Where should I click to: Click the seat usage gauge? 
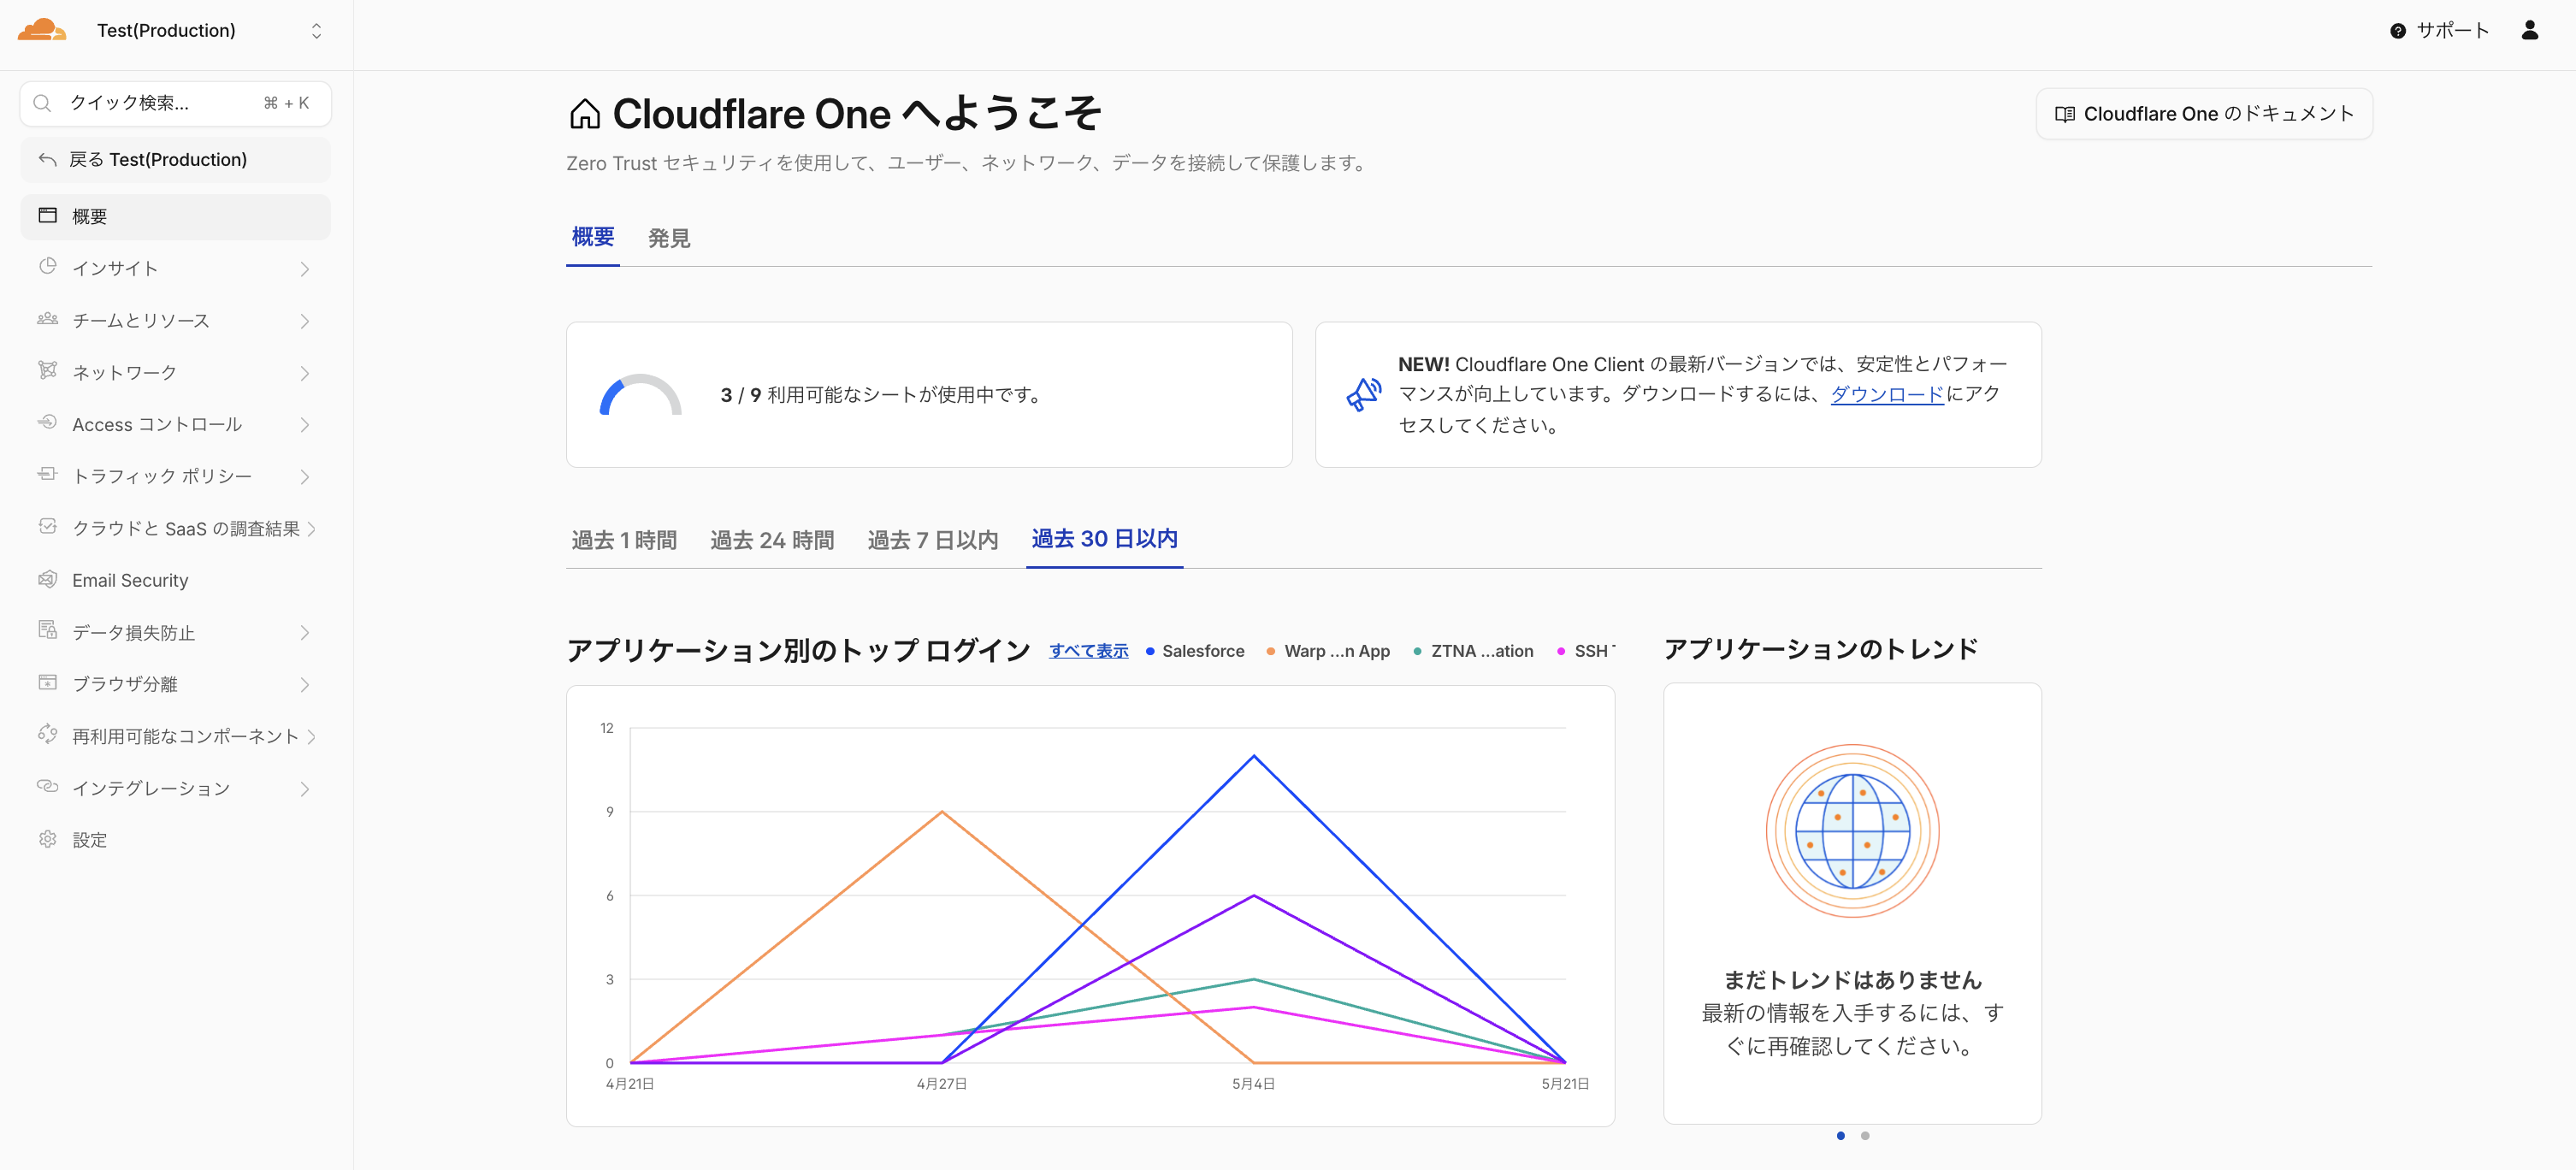pos(640,394)
